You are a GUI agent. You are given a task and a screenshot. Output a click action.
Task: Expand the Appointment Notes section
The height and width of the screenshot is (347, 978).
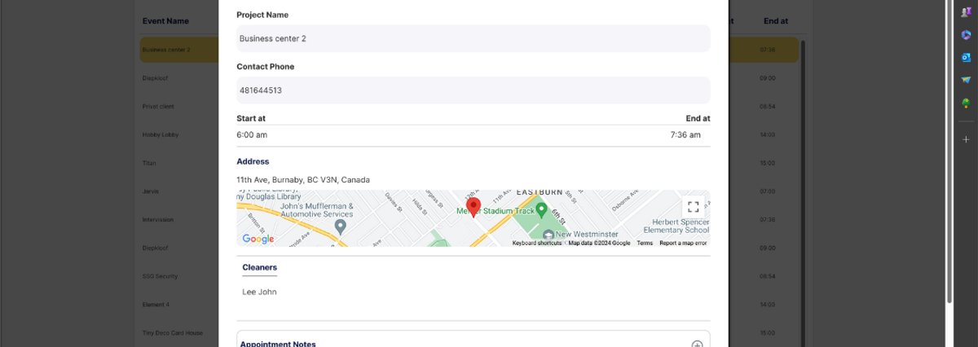click(473, 340)
